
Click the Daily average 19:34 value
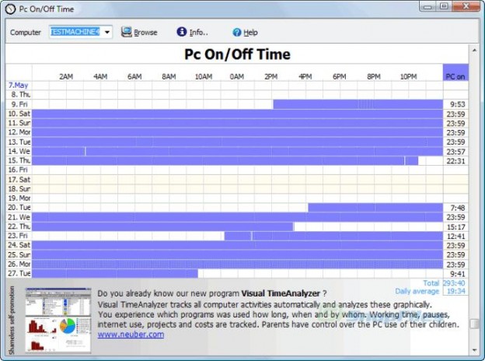[456, 291]
